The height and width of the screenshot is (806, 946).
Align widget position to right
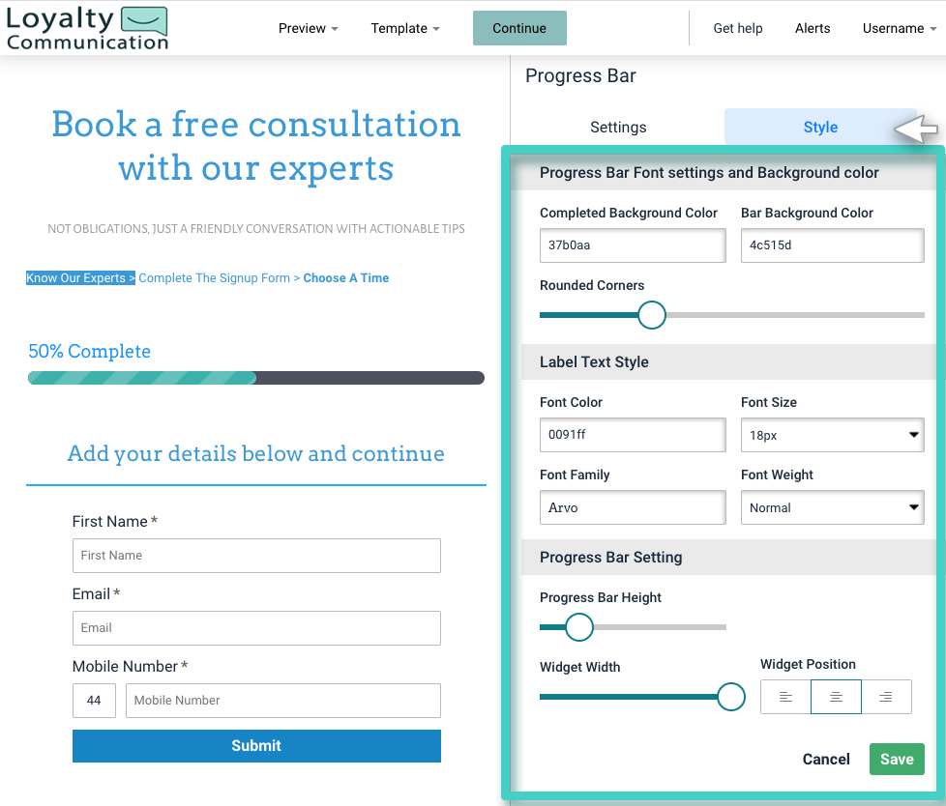click(886, 697)
